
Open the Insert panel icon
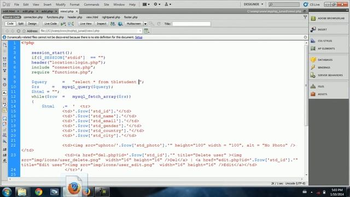[313, 30]
